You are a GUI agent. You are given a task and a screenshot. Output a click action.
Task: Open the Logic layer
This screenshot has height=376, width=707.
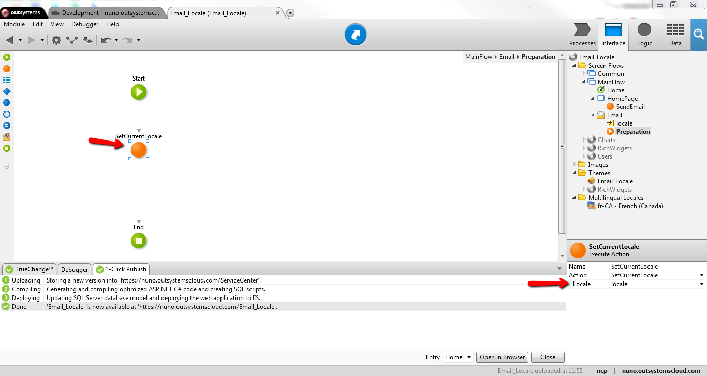(644, 35)
